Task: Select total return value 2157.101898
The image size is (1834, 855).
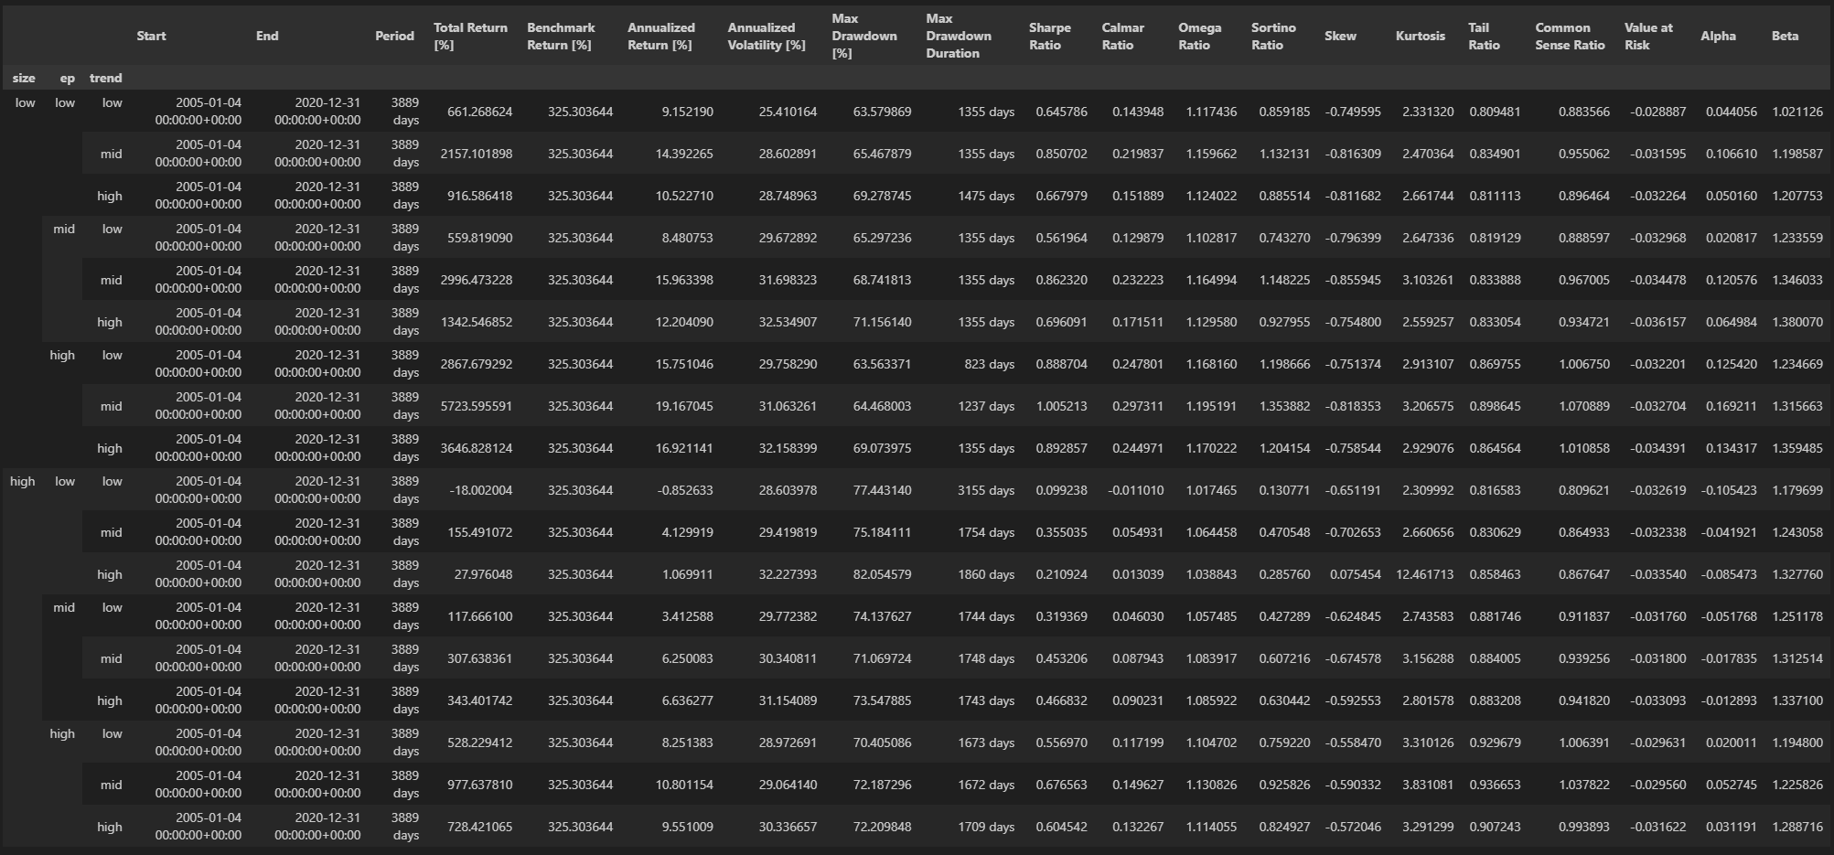Action: pyautogui.click(x=477, y=154)
